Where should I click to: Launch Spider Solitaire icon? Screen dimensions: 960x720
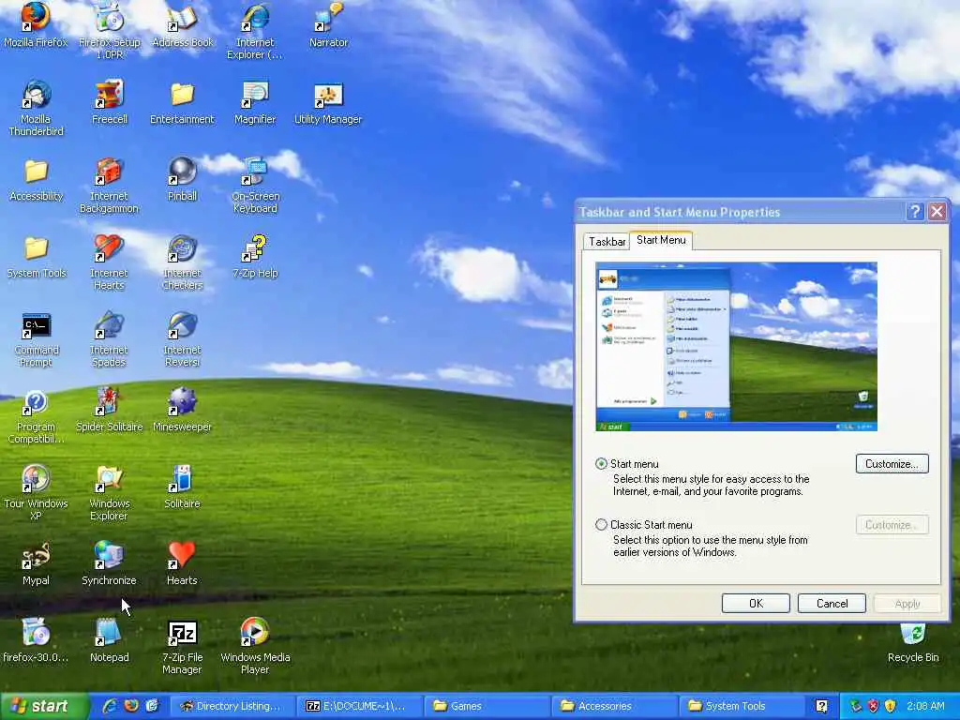pyautogui.click(x=109, y=411)
